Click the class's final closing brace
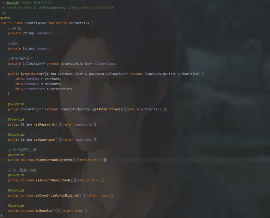Image resolution: width=270 pixels, height=218 pixels. point(1,216)
